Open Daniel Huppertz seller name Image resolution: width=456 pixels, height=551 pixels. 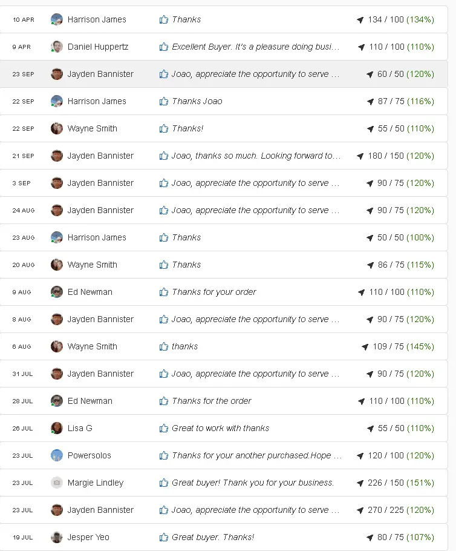pyautogui.click(x=98, y=47)
